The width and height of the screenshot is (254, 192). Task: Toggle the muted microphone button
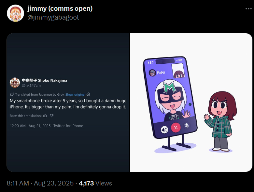point(187,125)
